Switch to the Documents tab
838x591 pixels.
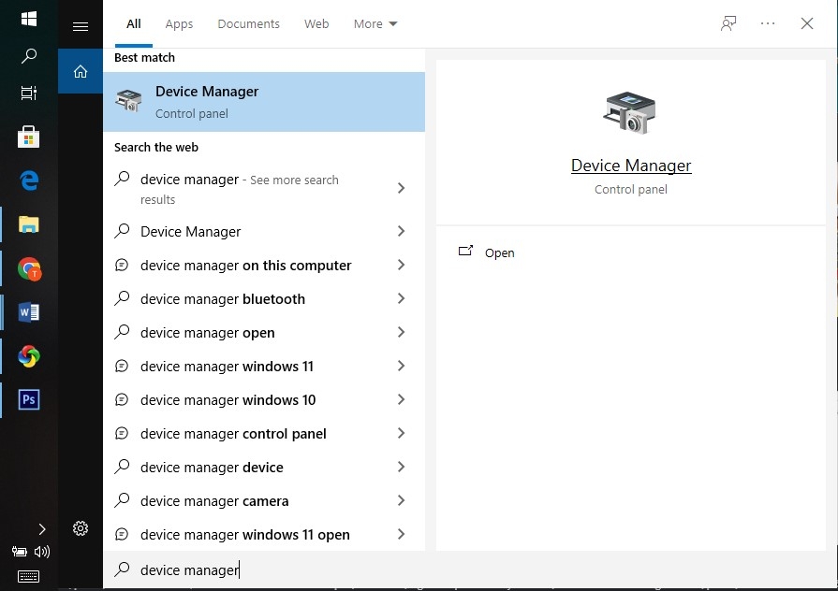point(248,24)
